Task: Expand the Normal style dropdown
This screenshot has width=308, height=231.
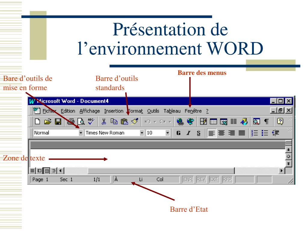Action: (81, 133)
